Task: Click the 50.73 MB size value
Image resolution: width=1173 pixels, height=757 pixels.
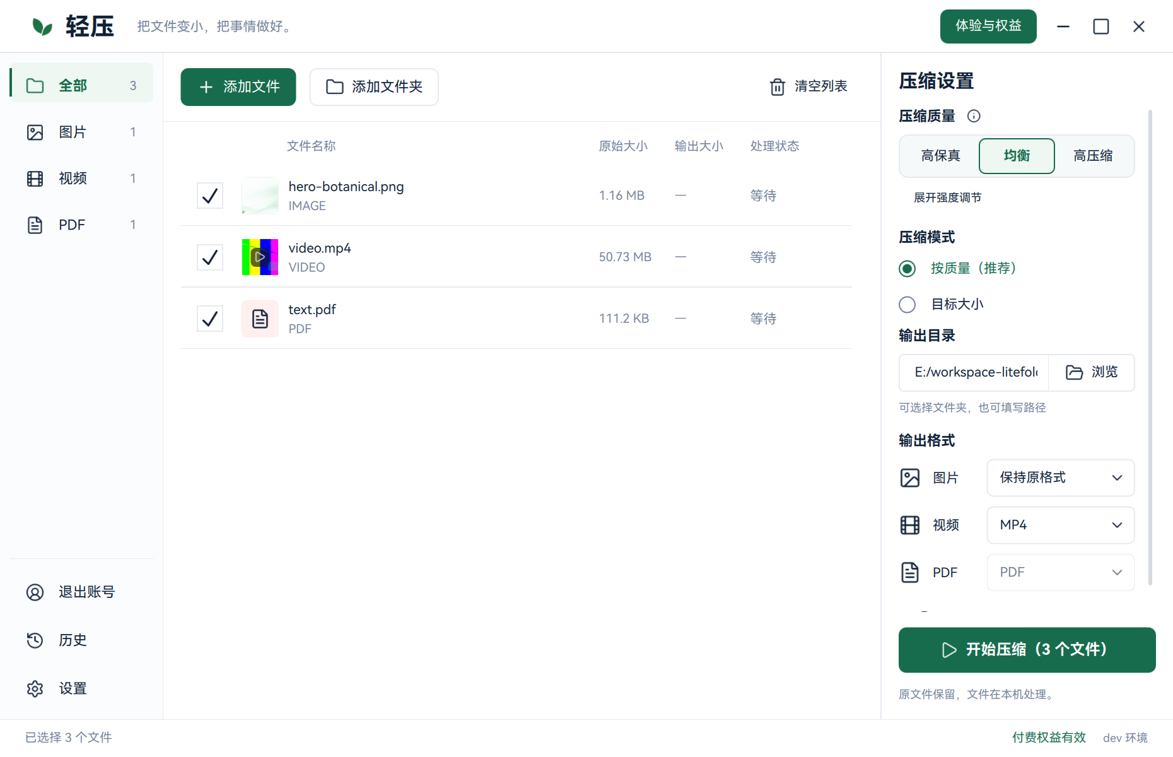Action: pos(625,257)
